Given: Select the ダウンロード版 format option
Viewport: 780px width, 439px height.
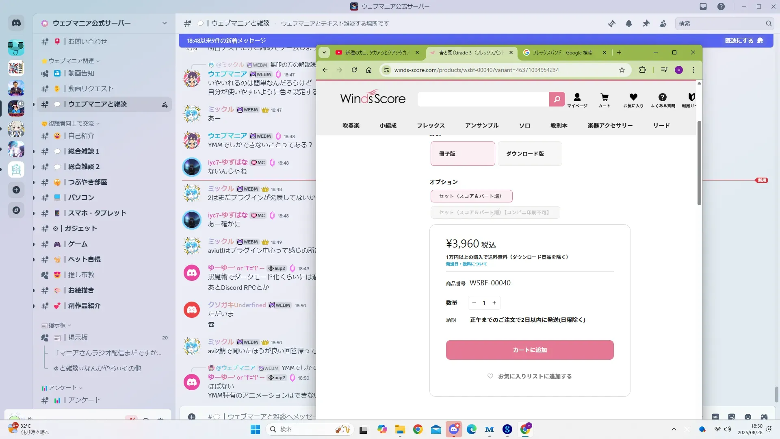Looking at the screenshot, I should [529, 154].
